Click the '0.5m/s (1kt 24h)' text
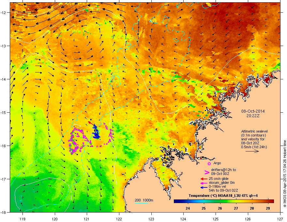The image size is (287, 222). coord(254,147)
